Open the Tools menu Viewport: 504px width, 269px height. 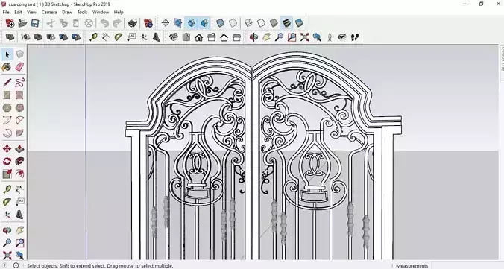82,12
